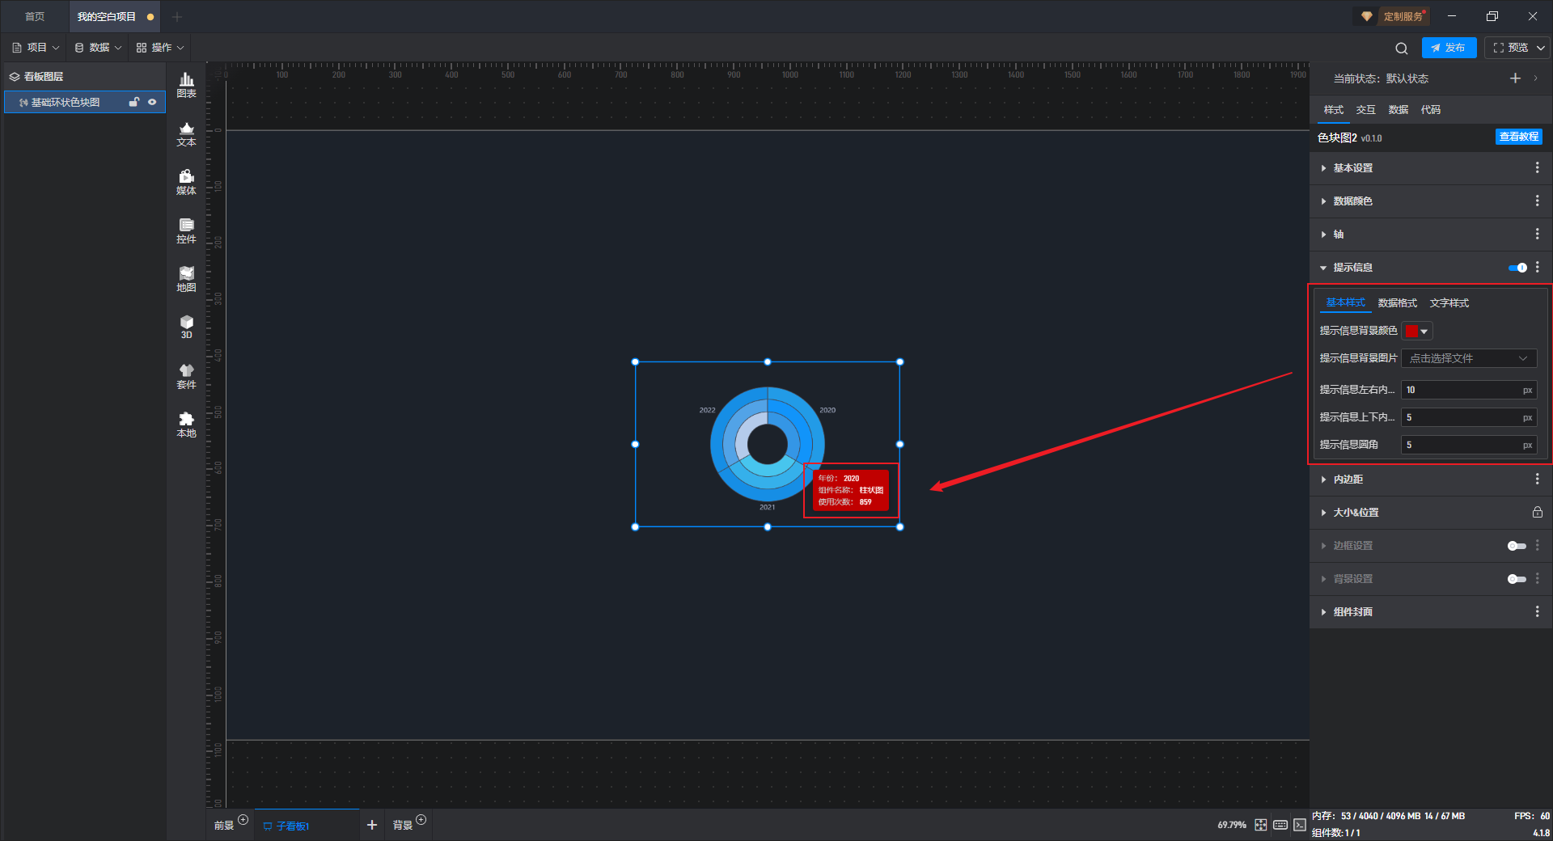Enable the 边框设置 border switch

(1517, 546)
